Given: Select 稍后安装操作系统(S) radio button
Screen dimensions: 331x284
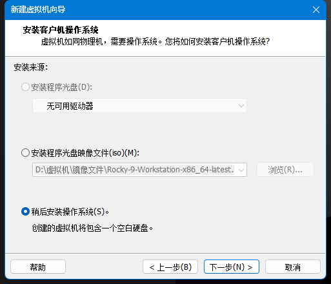Looking at the screenshot, I should pos(25,212).
